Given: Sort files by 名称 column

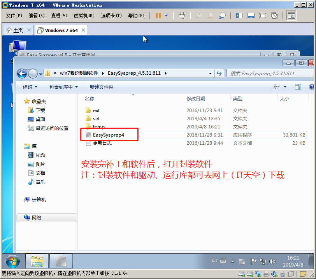Looking at the screenshot, I should point(90,99).
